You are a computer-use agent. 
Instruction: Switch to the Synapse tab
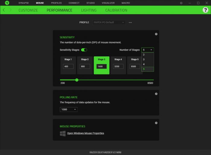click(24, 3)
